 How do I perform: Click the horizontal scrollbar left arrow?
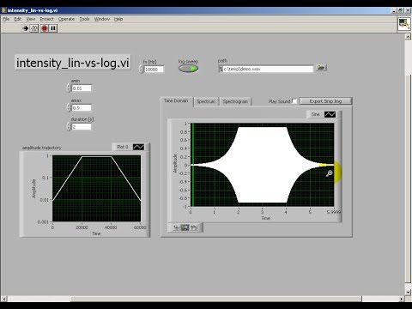[4, 299]
